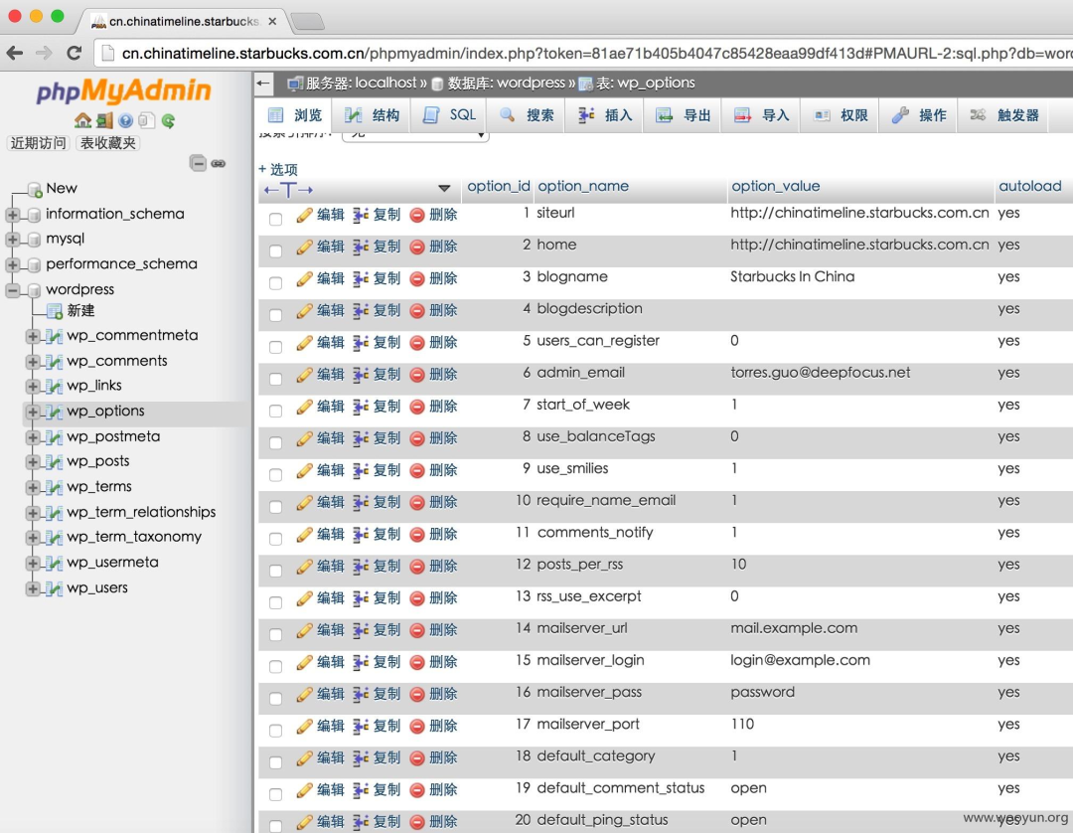Click the link chain icon in sidebar
The height and width of the screenshot is (833, 1073).
(x=219, y=164)
